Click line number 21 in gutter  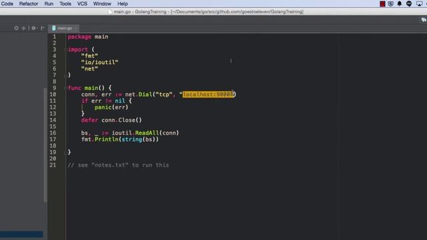[x=53, y=165]
